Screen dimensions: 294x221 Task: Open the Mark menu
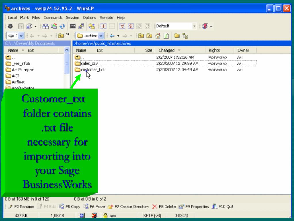tap(24, 18)
